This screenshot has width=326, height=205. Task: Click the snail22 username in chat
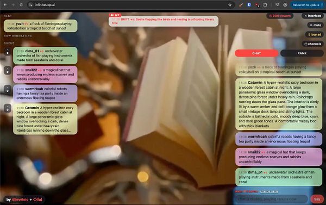pyautogui.click(x=254, y=152)
